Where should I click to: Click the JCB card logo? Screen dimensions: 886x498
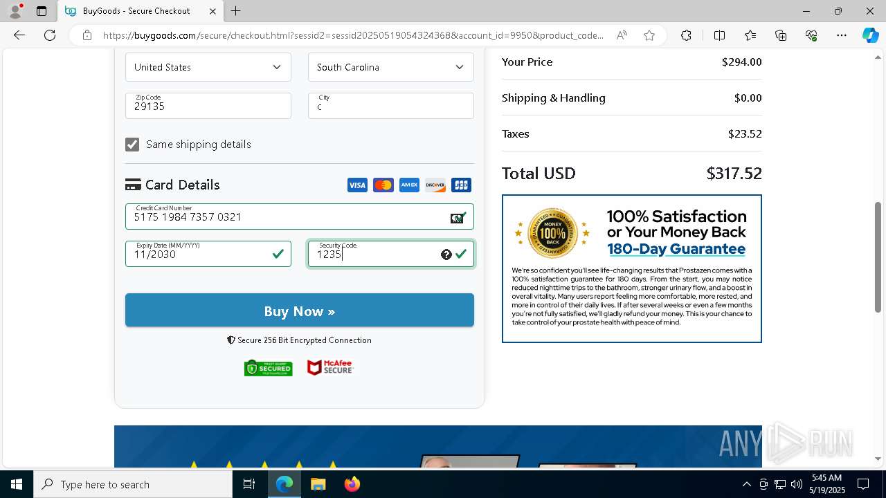click(x=461, y=185)
